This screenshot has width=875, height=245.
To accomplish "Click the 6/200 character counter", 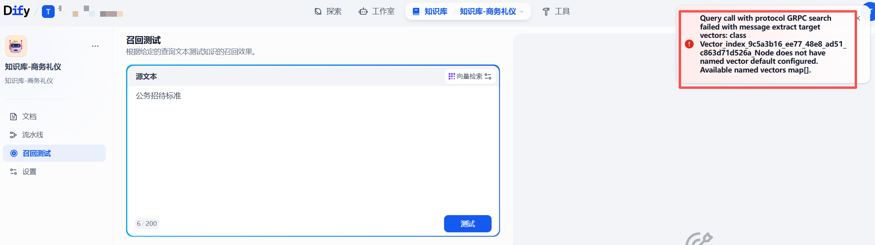I will coord(147,223).
